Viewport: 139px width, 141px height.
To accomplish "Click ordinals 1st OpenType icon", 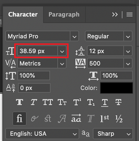I will tap(104, 118).
